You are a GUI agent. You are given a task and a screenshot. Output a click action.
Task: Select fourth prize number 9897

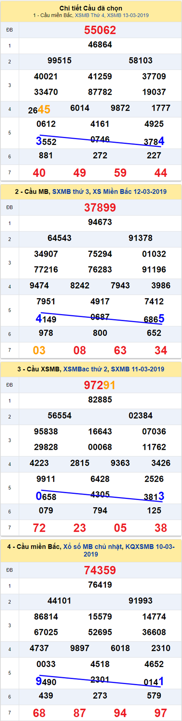[80, 648]
